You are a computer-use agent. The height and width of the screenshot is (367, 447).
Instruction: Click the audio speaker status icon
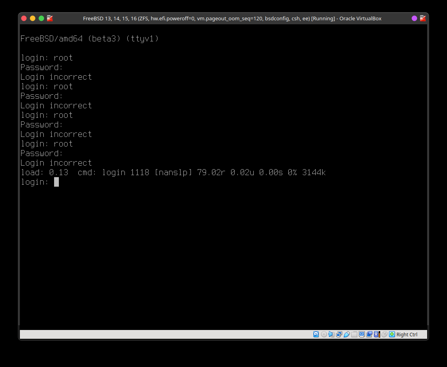click(x=332, y=334)
